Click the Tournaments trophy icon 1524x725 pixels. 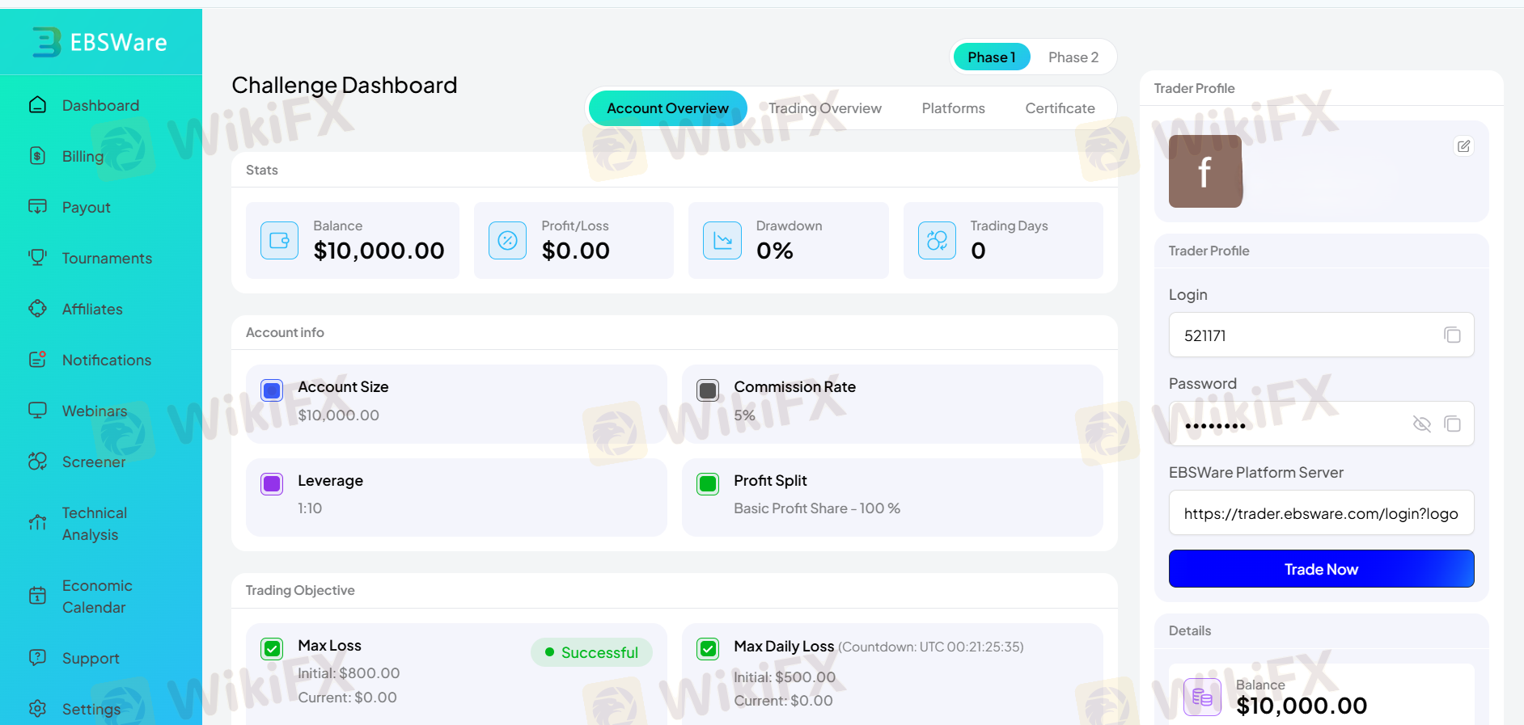tap(37, 258)
